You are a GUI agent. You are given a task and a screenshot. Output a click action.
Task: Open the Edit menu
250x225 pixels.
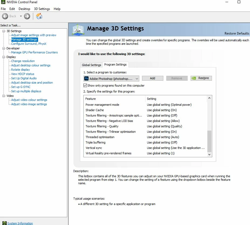pyautogui.click(x=12, y=9)
